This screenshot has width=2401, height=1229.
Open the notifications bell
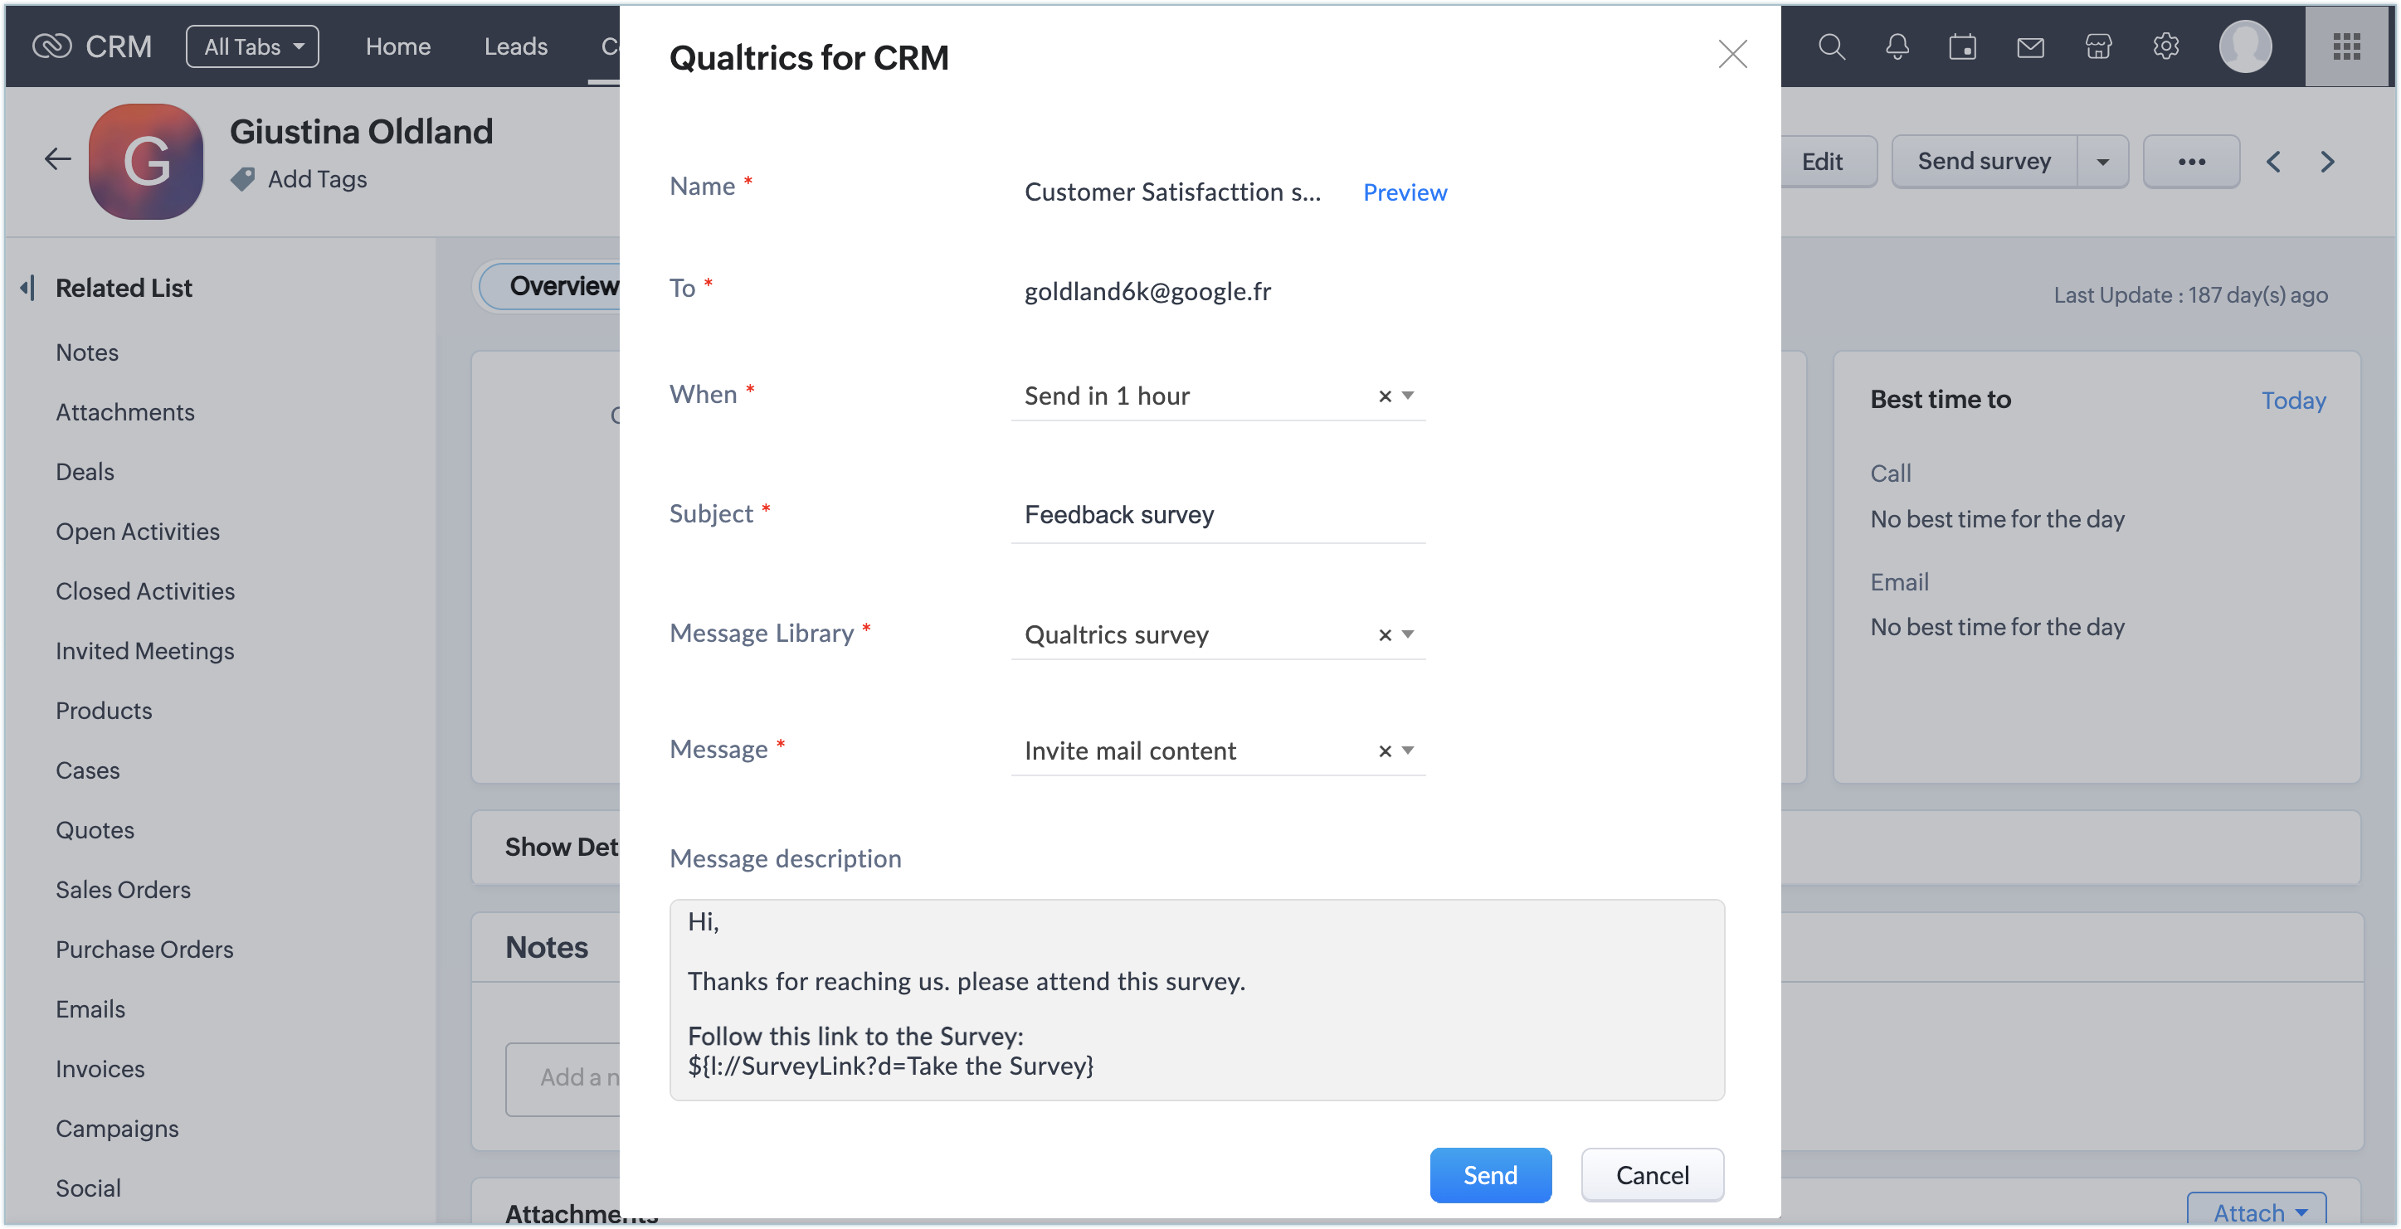coord(1897,46)
